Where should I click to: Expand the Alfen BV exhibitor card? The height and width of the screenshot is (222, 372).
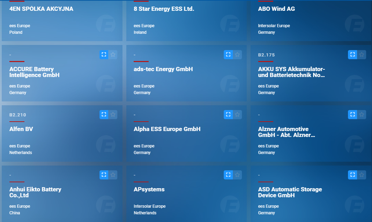click(x=104, y=114)
